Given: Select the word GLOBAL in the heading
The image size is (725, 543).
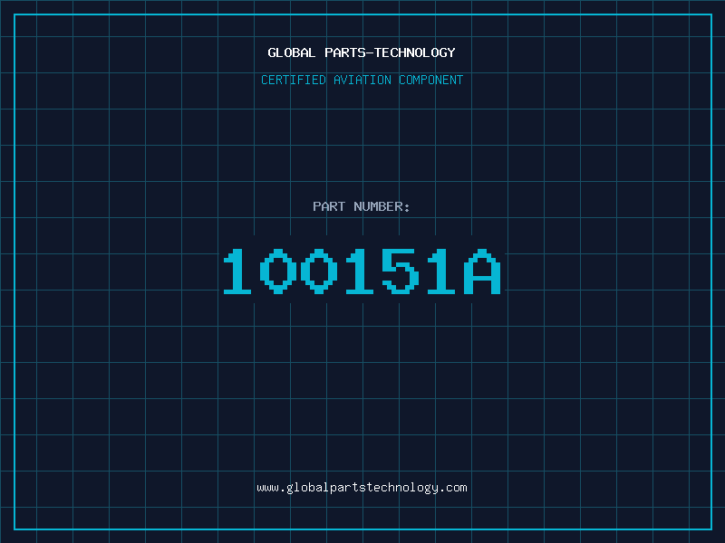Looking at the screenshot, I should click(291, 52).
